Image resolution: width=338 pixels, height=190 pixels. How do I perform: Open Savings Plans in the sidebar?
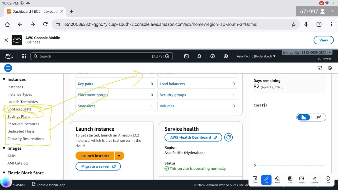click(19, 117)
